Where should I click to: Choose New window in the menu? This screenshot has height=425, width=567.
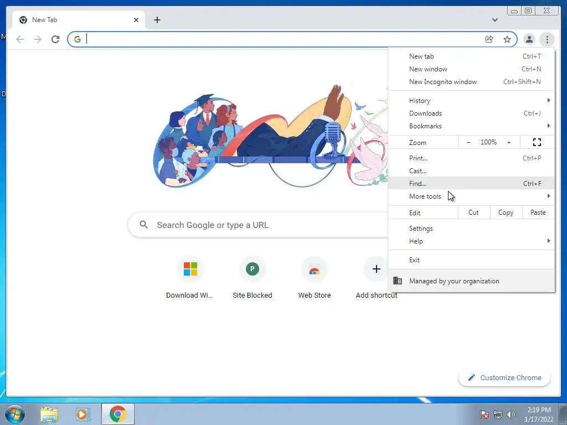coord(471,69)
